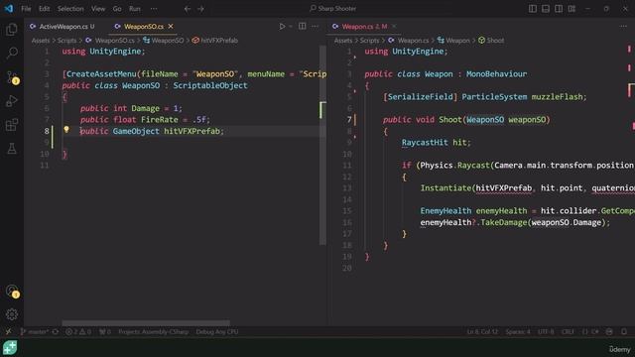The width and height of the screenshot is (635, 357).
Task: Go forward with the right arrow
Action: pyautogui.click(x=200, y=9)
